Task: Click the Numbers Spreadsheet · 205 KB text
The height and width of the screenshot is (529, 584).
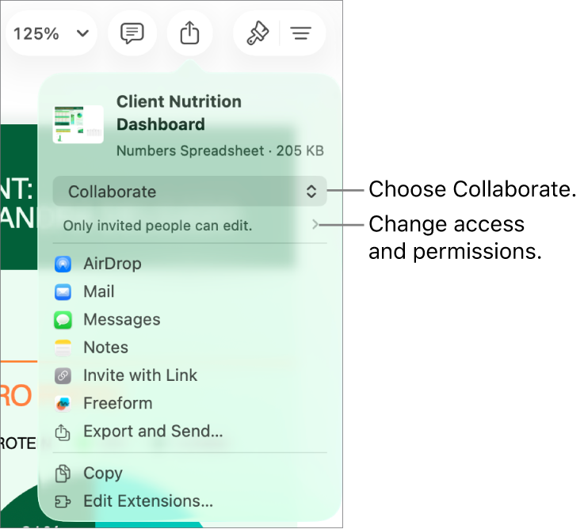Action: [x=220, y=150]
